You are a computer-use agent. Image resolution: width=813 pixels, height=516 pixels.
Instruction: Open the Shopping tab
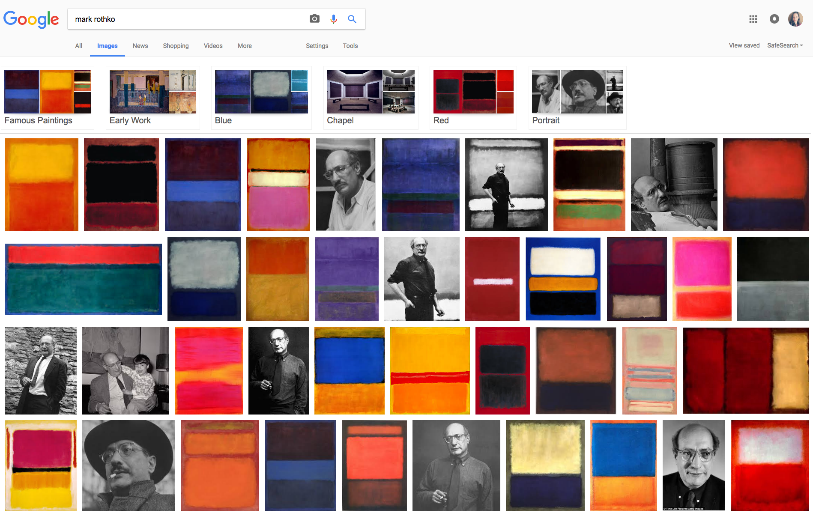176,46
